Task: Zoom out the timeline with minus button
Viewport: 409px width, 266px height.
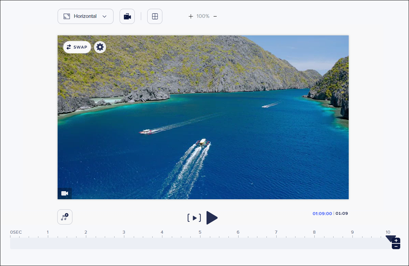Action: (x=397, y=246)
